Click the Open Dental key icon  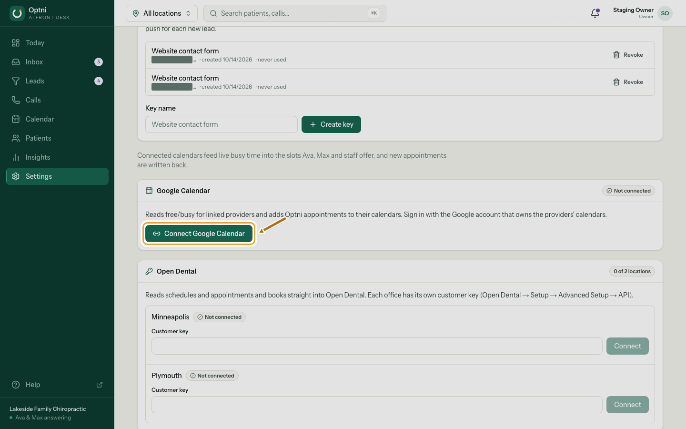pyautogui.click(x=149, y=271)
